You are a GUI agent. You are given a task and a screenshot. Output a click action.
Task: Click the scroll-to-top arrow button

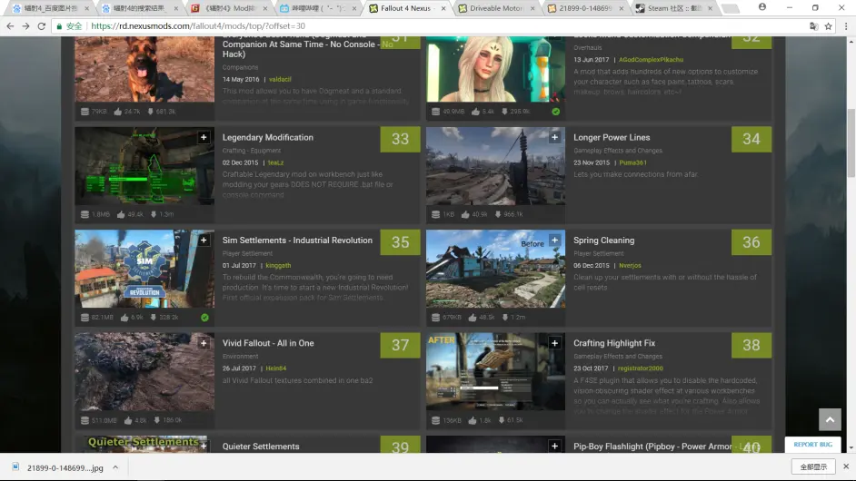coord(830,419)
